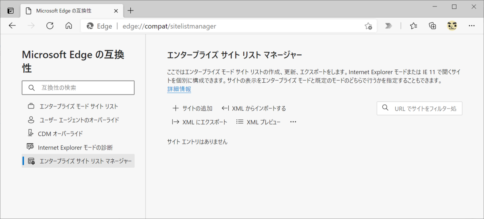Click XML からインポートする button
The image size is (484, 219).
(254, 108)
